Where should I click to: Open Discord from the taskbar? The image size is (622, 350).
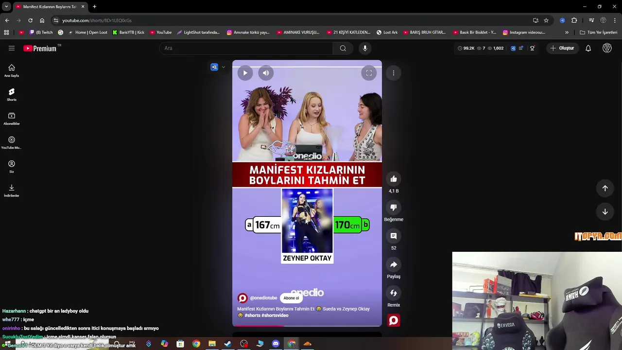point(276,344)
